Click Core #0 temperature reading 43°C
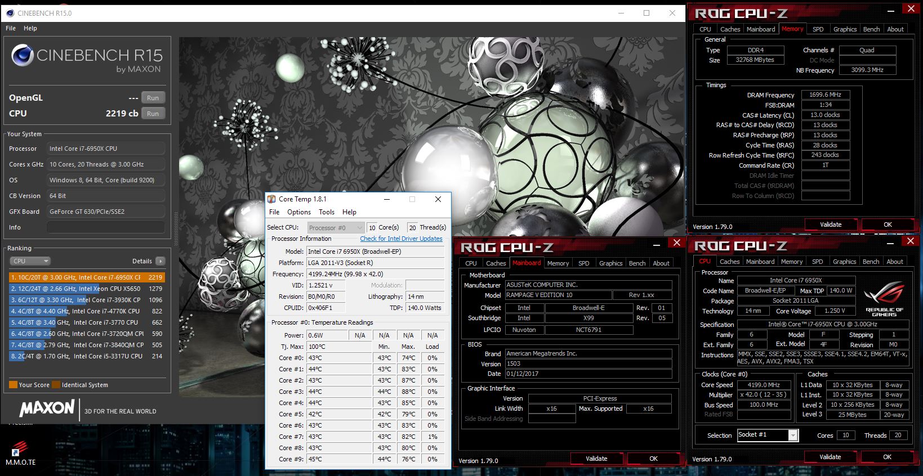 pyautogui.click(x=338, y=358)
